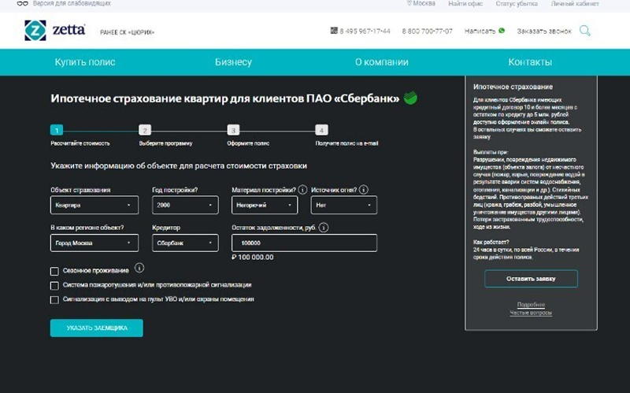Click the Оставить заявку button
Screen dimensions: 630x393
531,279
